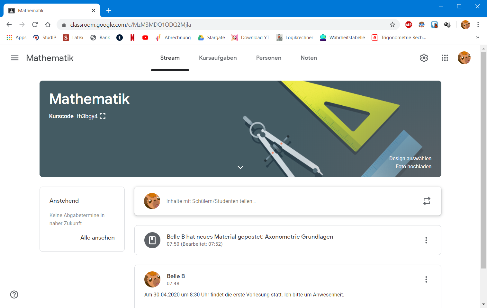
Task: Switch to the Personen tab
Action: [269, 58]
